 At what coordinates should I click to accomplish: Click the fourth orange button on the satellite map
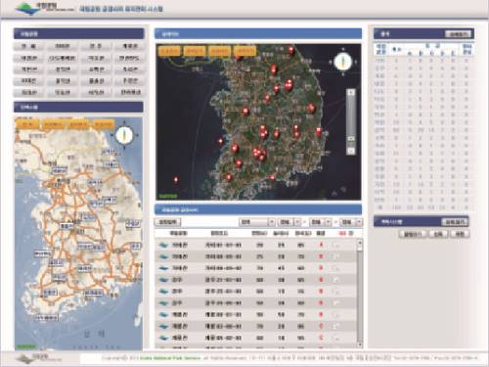[x=244, y=51]
